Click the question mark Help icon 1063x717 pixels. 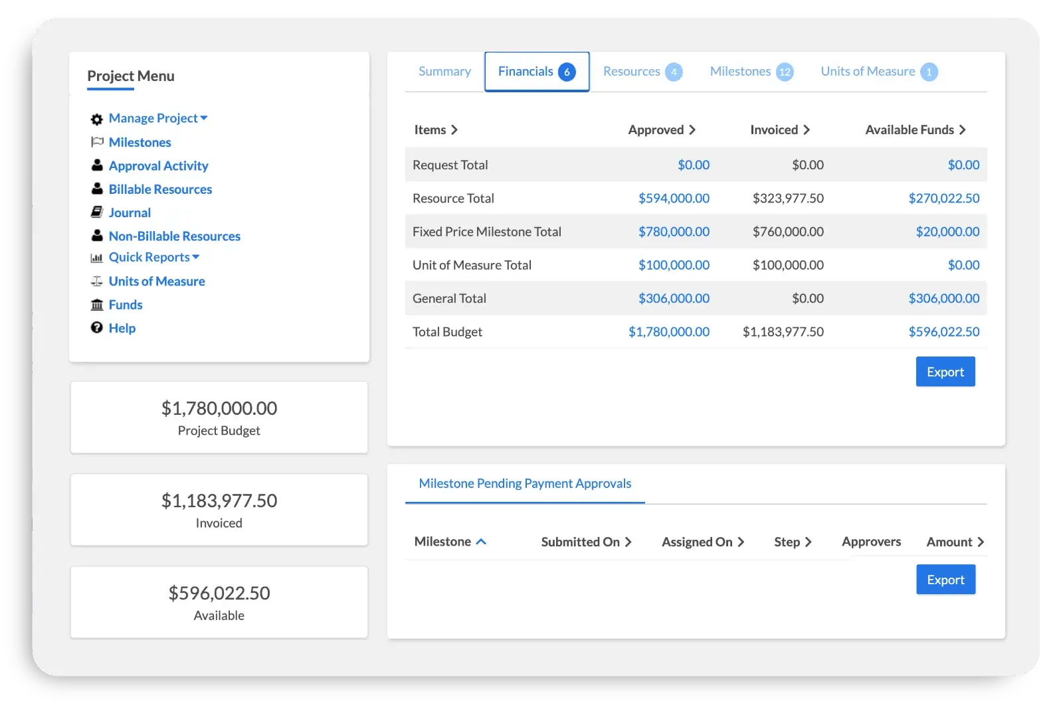(x=97, y=328)
